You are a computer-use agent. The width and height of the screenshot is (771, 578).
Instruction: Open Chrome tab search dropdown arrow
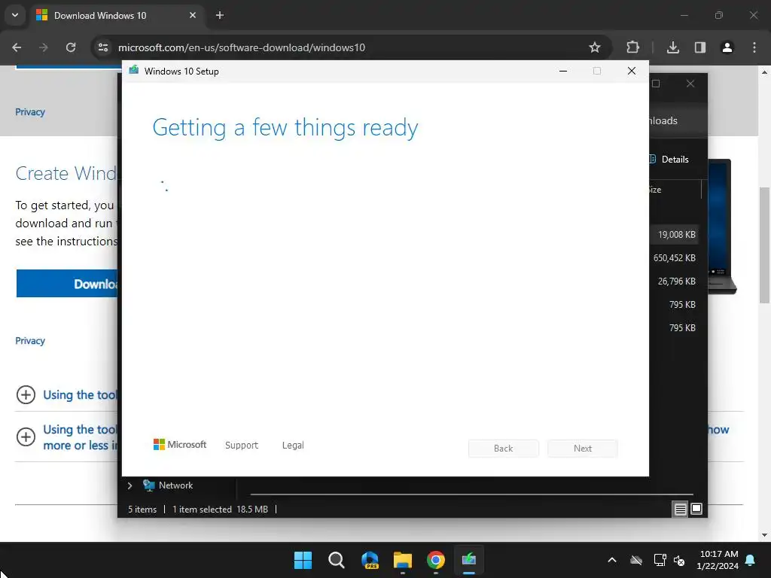pyautogui.click(x=15, y=15)
